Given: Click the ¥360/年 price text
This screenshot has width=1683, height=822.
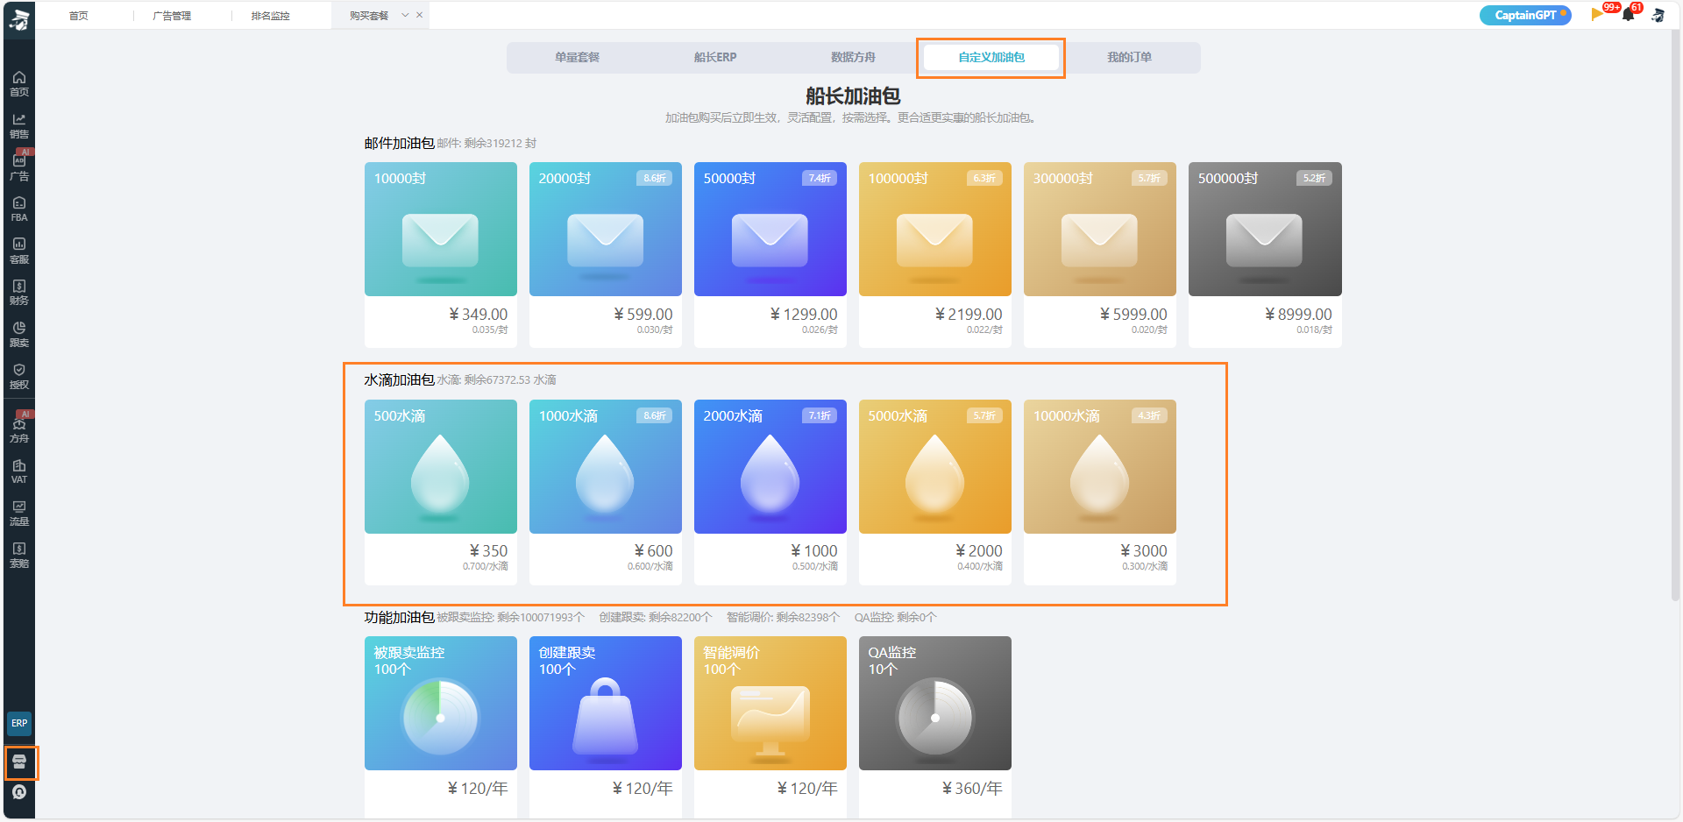Looking at the screenshot, I should [x=972, y=789].
